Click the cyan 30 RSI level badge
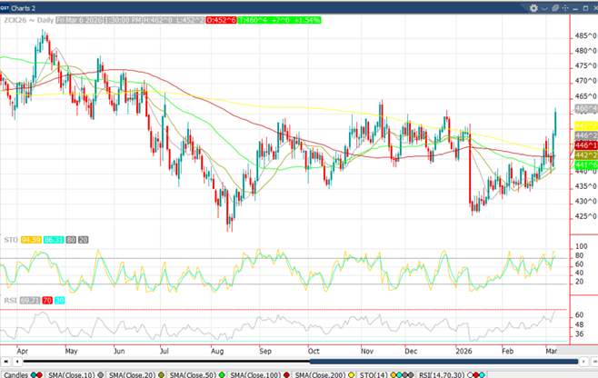 [59, 299]
